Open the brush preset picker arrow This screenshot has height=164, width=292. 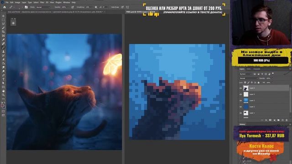coord(22,7)
